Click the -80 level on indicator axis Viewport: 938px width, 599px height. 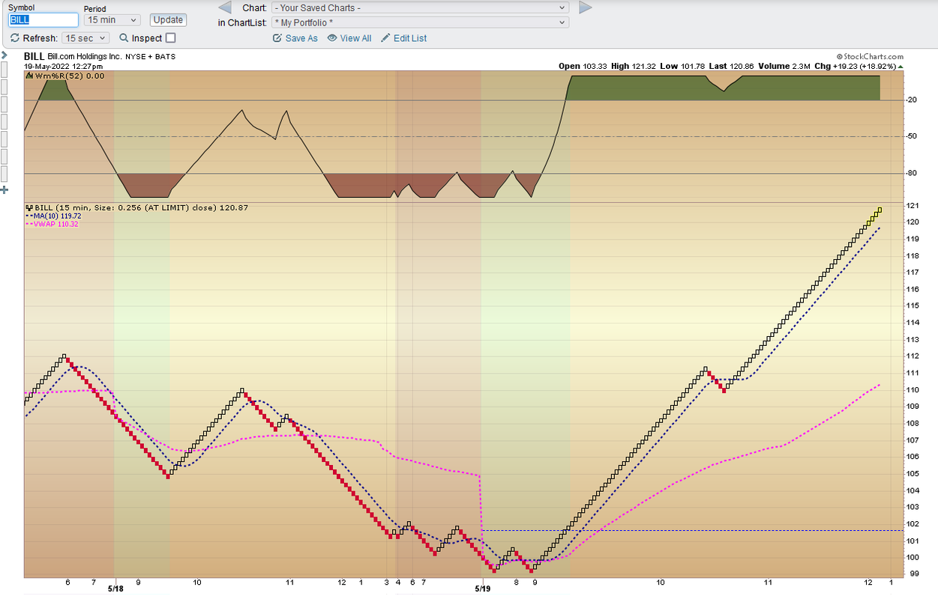pos(912,174)
